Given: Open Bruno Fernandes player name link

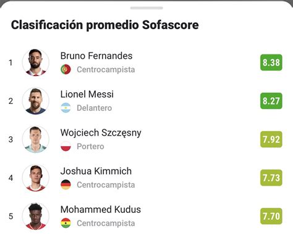Looking at the screenshot, I should pos(96,56).
